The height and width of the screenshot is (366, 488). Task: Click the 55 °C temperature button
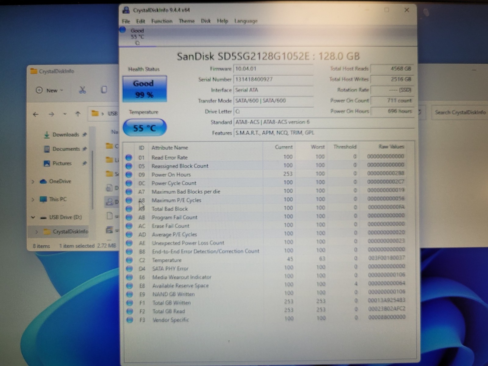(145, 127)
